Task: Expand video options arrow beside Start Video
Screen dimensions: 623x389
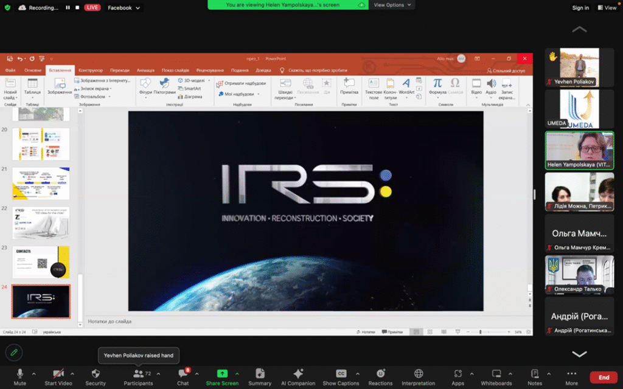Action: (72, 374)
